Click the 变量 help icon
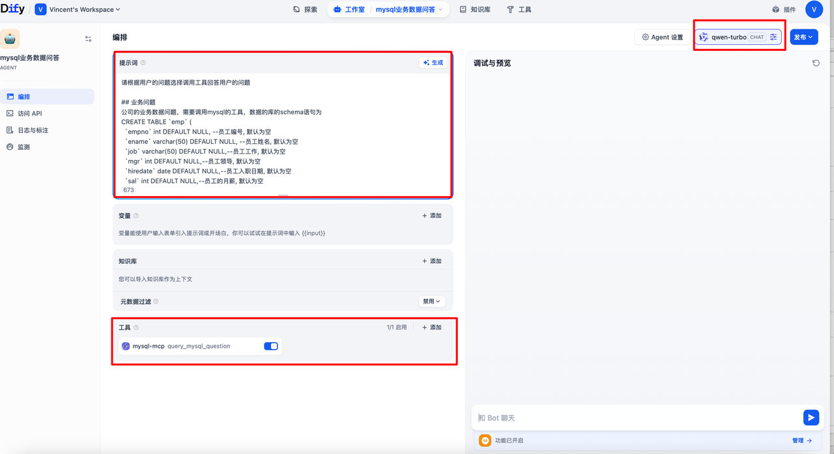Screen dimensions: 834x454 136,216
